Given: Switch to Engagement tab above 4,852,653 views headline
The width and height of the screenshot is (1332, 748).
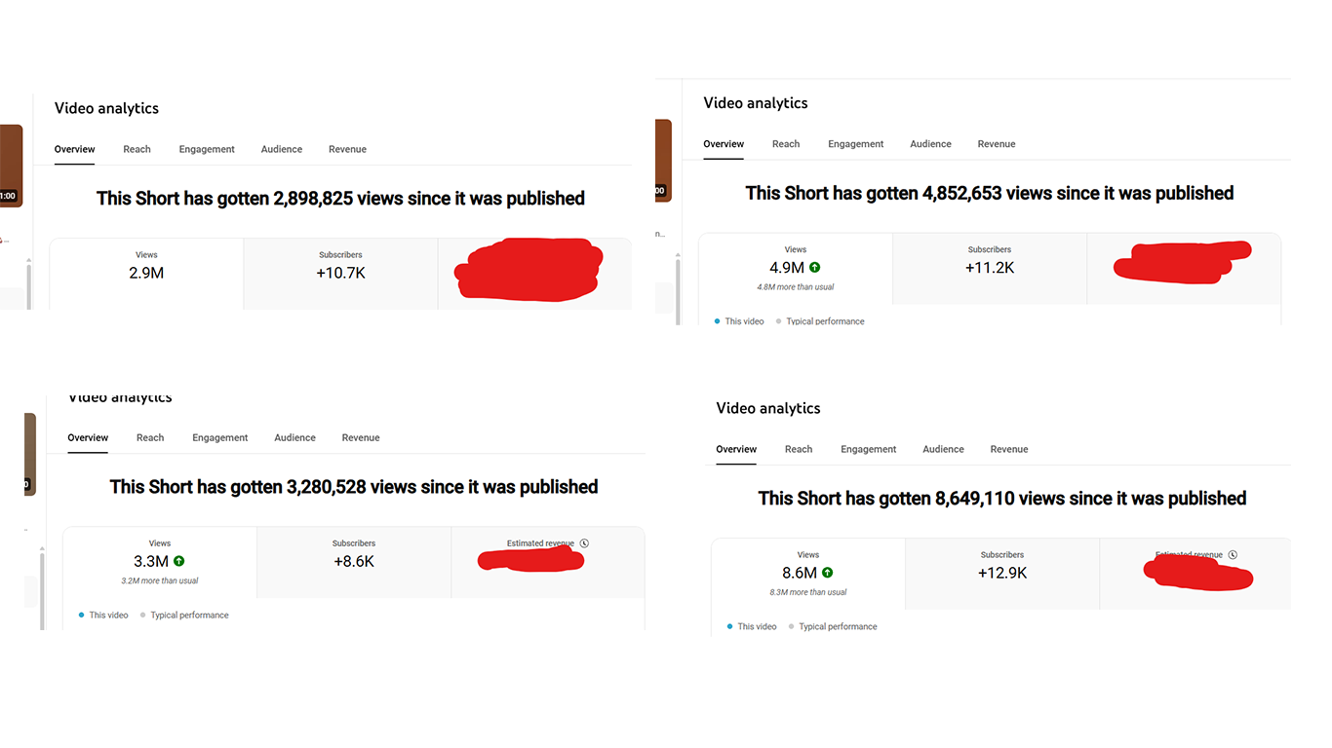Looking at the screenshot, I should pos(855,144).
